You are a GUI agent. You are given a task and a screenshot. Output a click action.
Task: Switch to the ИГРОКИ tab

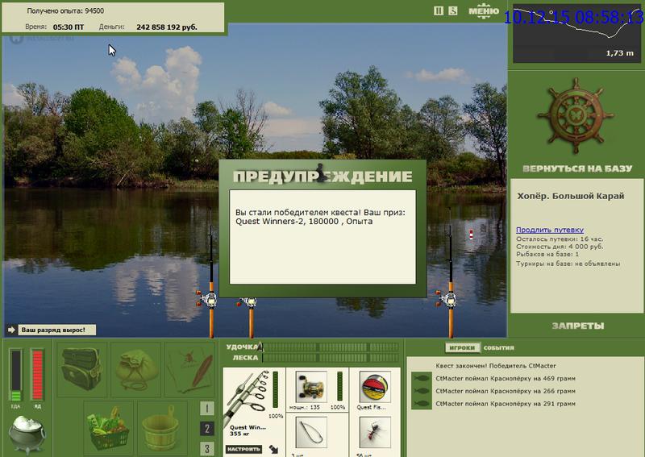coord(462,348)
